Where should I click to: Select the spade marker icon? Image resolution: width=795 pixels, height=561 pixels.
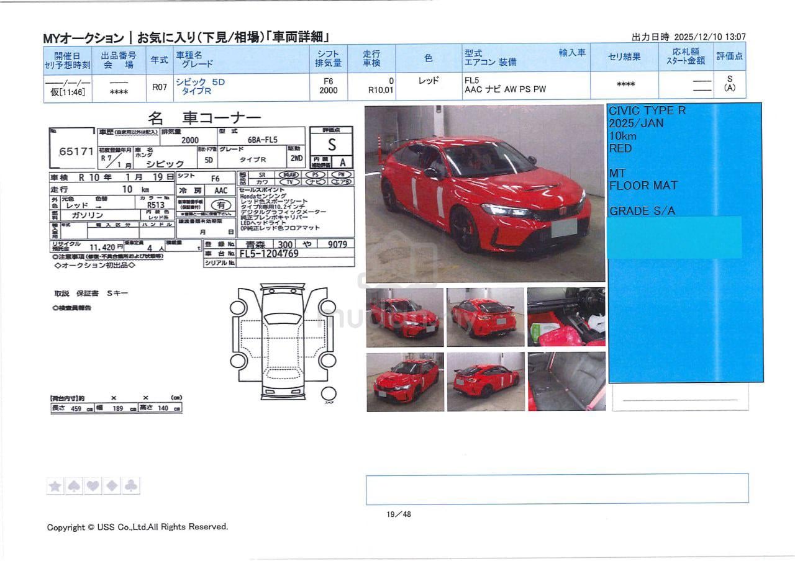click(74, 487)
